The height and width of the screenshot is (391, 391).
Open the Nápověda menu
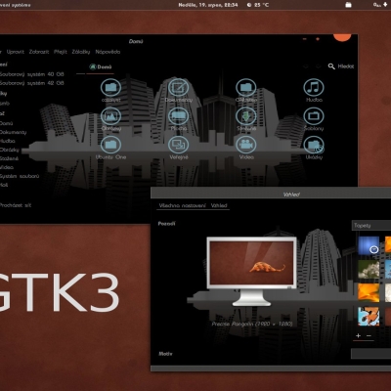tap(108, 52)
